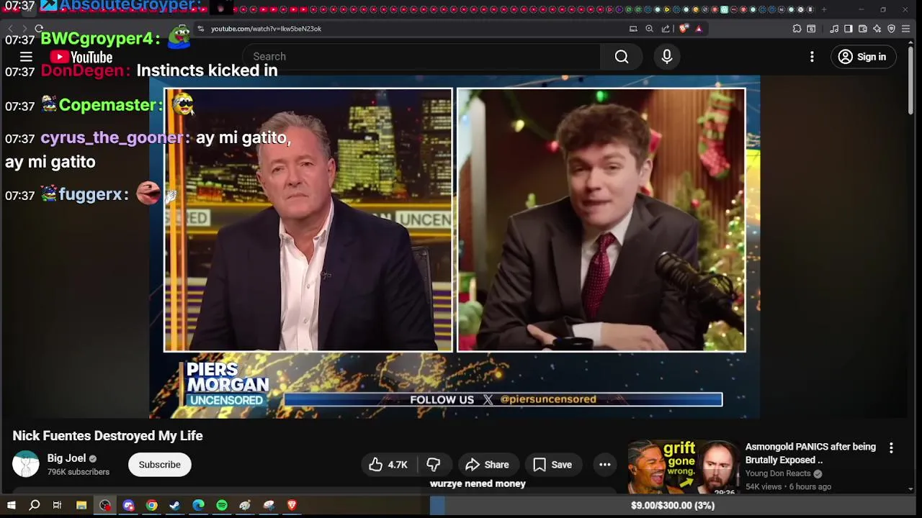922x518 pixels.
Task: Open the Brave Wallet toolbar icon
Action: (863, 29)
